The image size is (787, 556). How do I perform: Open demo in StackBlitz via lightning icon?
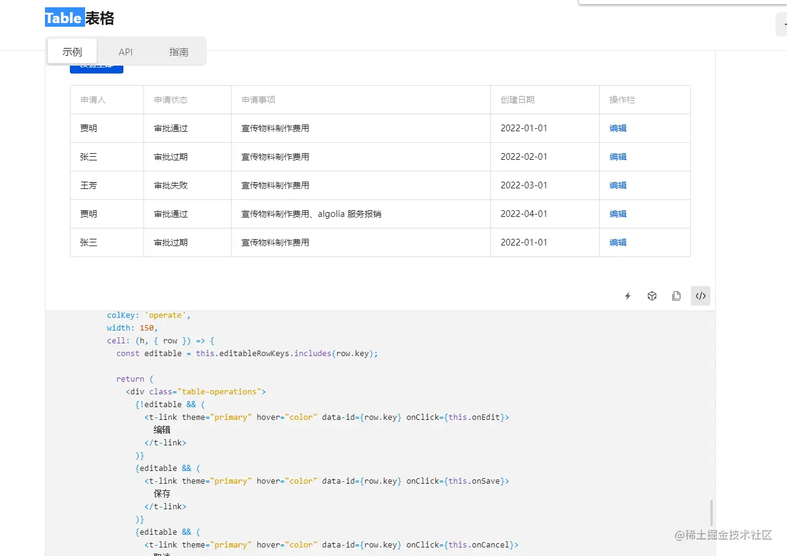[628, 296]
